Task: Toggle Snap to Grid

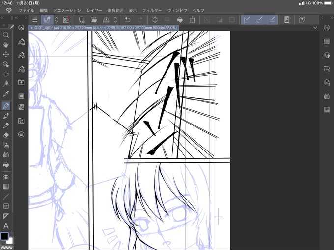Action: [x=272, y=20]
